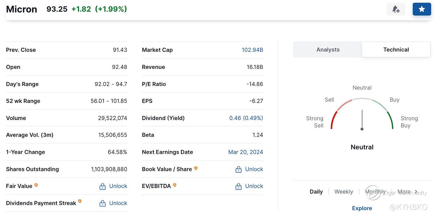Click the P/E Ratio value -14.86
The image size is (436, 217).
tap(255, 84)
